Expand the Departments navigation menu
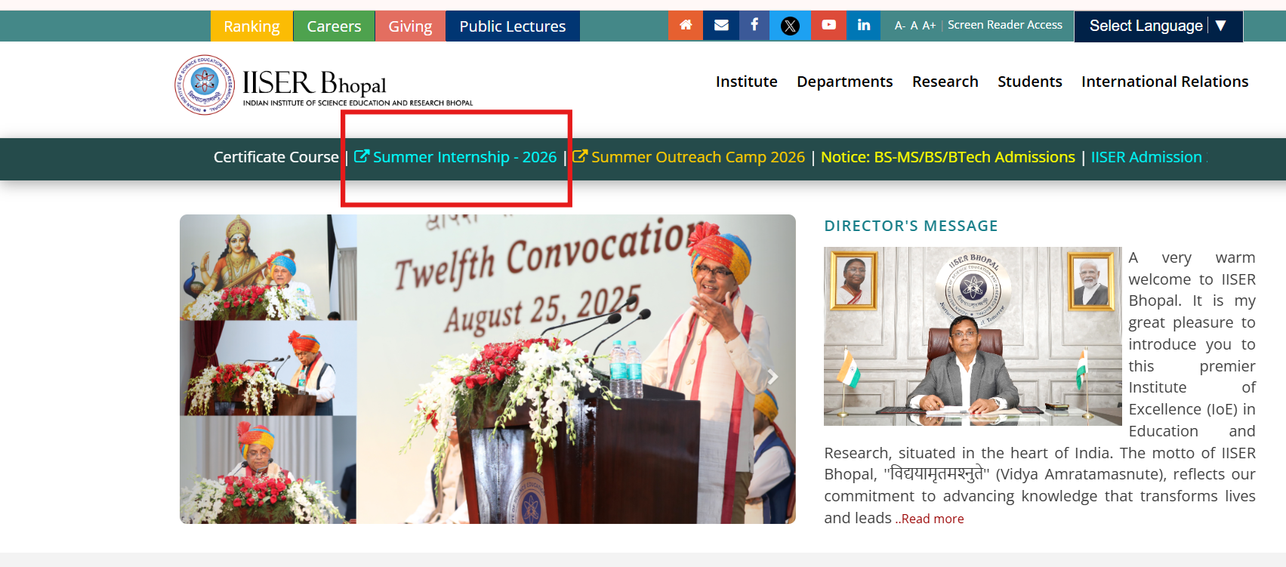Image resolution: width=1286 pixels, height=567 pixels. pyautogui.click(x=844, y=82)
